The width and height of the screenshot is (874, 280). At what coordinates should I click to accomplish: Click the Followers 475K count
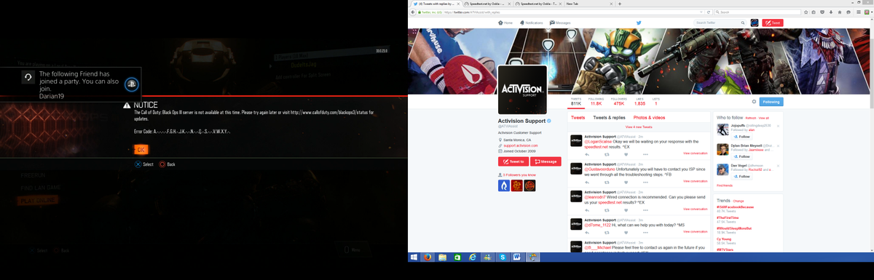click(619, 103)
